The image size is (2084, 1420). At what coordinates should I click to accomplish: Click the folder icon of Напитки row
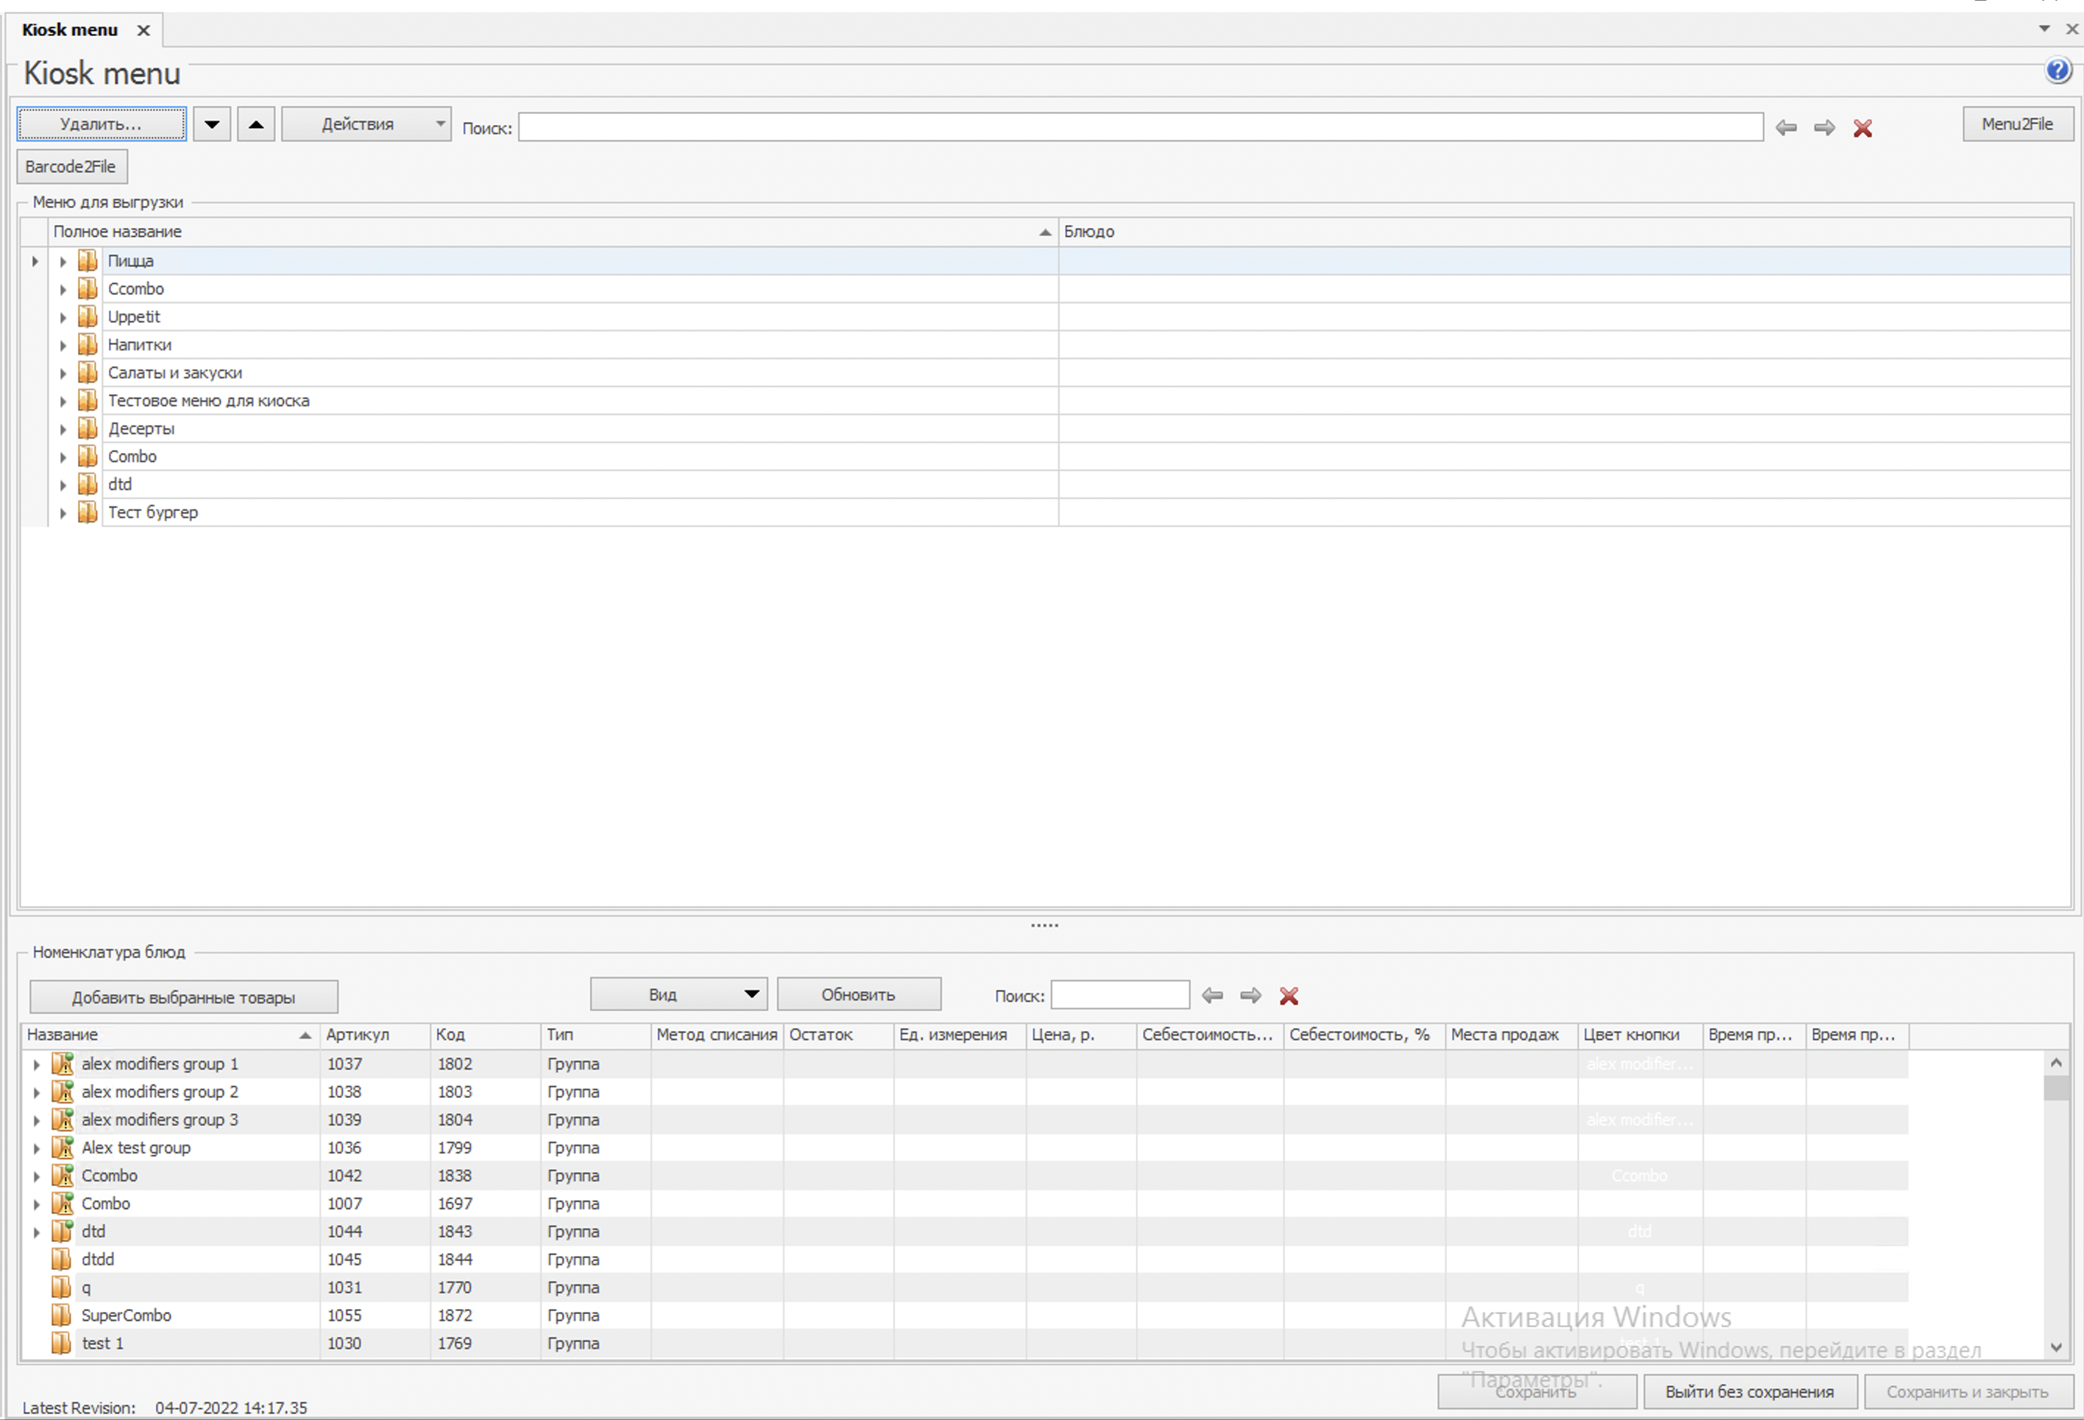pyautogui.click(x=87, y=344)
